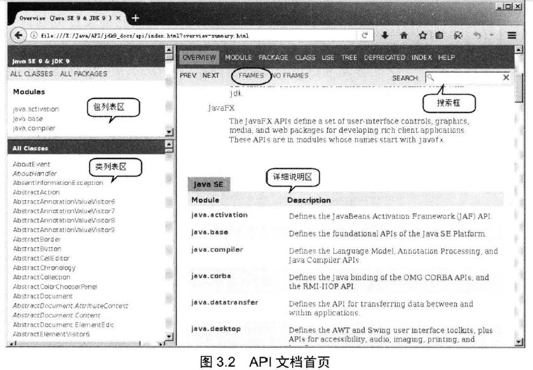Image resolution: width=533 pixels, height=370 pixels.
Task: Open java.base in the module table
Action: (210, 232)
